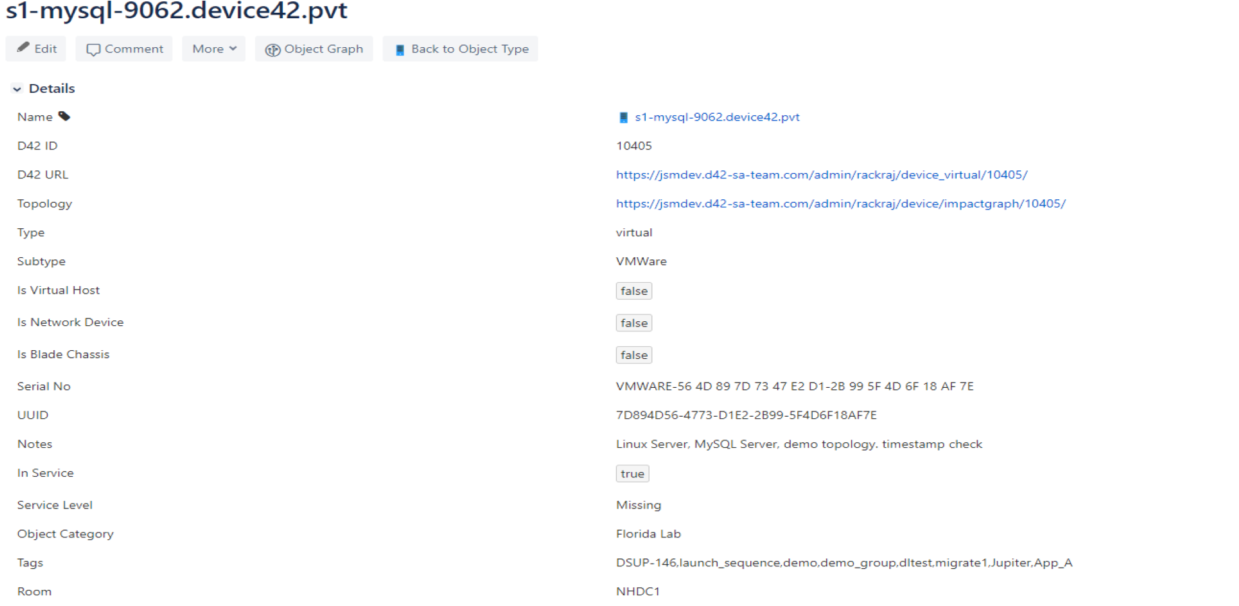Click the speech bubble comment icon
The image size is (1239, 606).
(x=94, y=49)
